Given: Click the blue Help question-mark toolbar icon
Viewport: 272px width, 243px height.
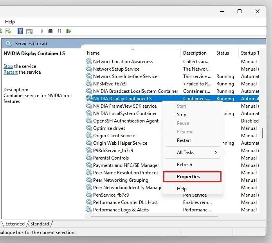Looking at the screenshot, I should (20, 31).
